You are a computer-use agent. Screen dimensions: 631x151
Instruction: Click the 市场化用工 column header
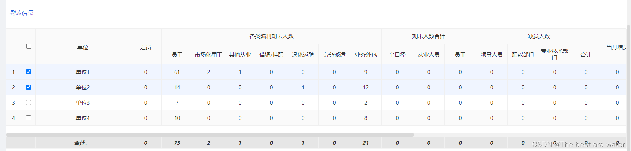[208, 55]
